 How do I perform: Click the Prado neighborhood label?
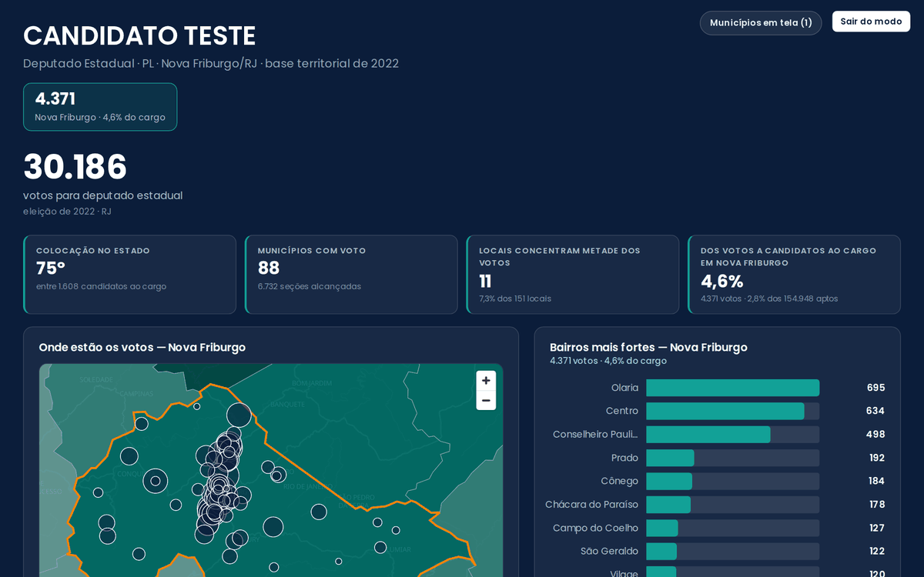624,458
